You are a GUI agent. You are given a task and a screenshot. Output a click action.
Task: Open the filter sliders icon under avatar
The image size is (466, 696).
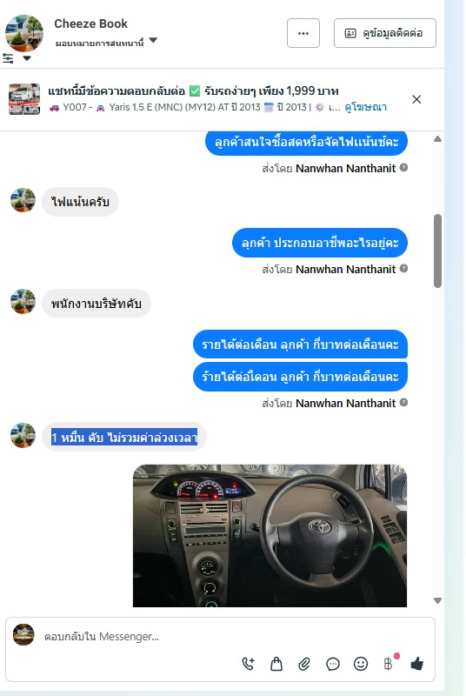click(x=8, y=58)
